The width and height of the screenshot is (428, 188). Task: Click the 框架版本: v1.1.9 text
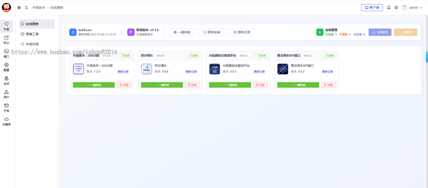click(x=147, y=30)
